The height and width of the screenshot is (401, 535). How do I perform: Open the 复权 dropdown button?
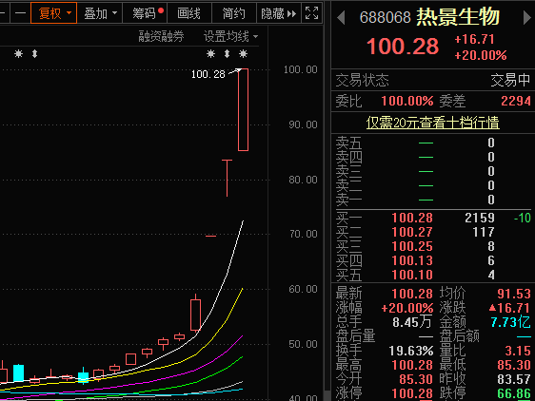tap(53, 13)
